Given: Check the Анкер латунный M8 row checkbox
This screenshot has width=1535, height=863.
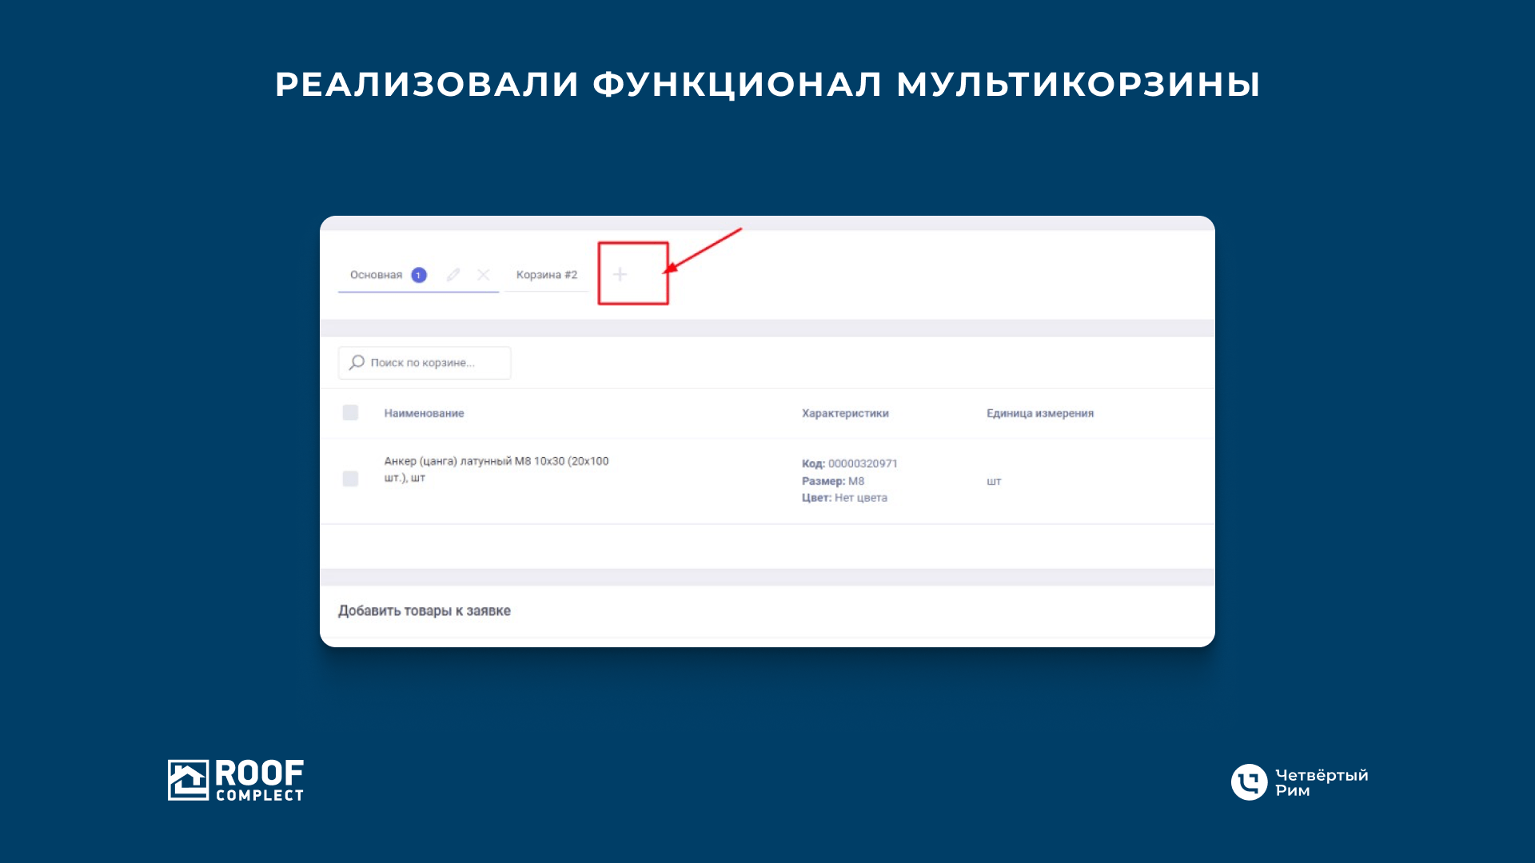Looking at the screenshot, I should tap(350, 479).
